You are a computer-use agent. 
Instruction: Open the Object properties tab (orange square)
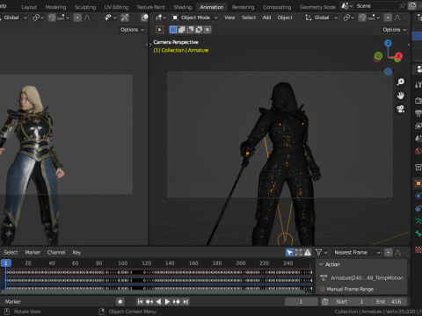[418, 183]
